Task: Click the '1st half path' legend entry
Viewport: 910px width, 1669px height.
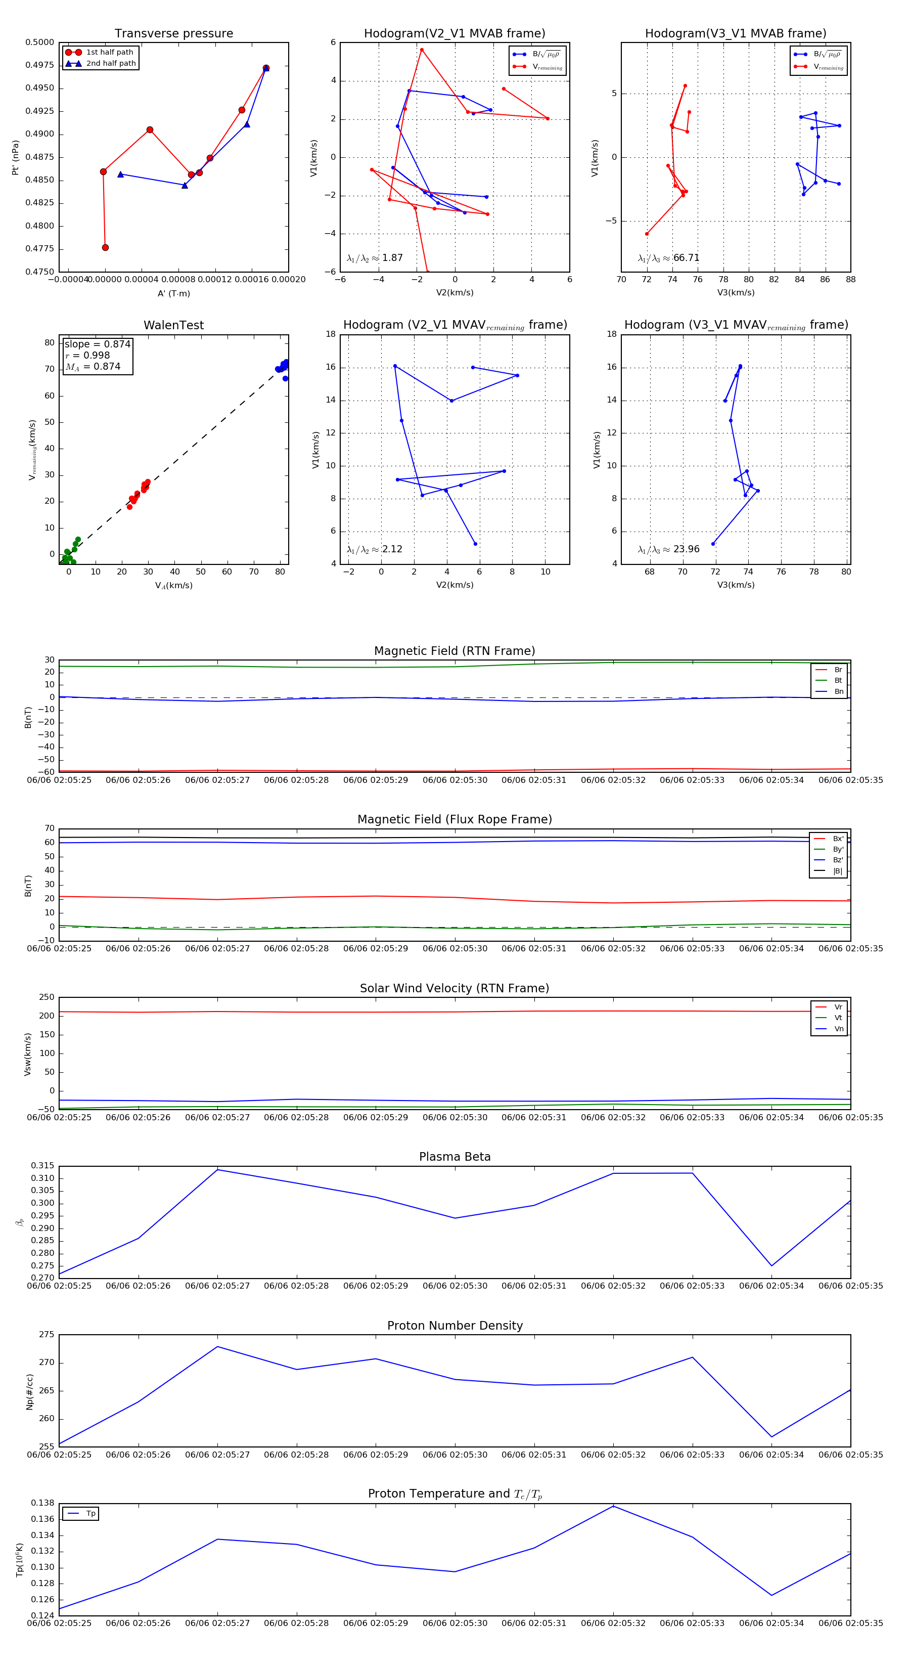Action: (x=101, y=53)
